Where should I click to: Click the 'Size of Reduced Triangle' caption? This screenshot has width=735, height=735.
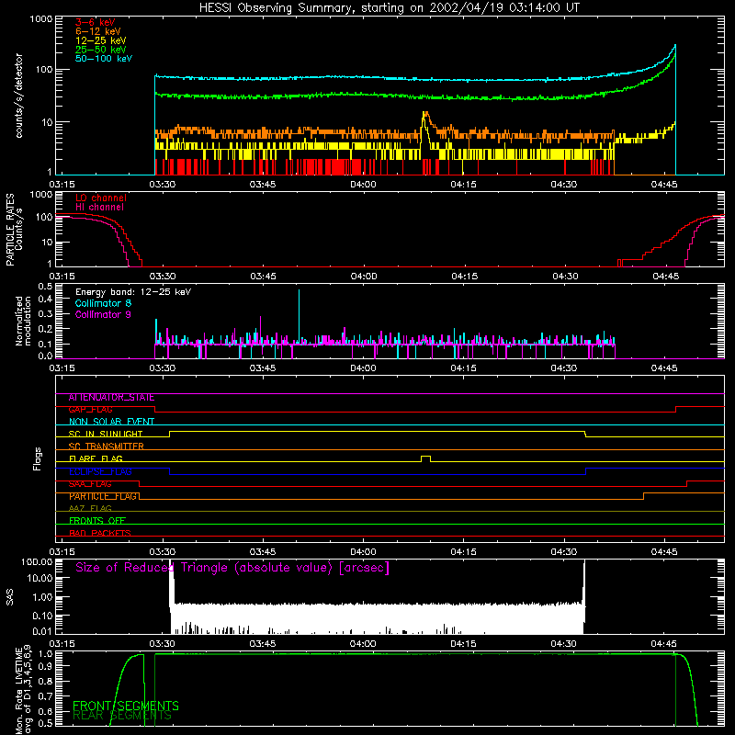[x=232, y=568]
